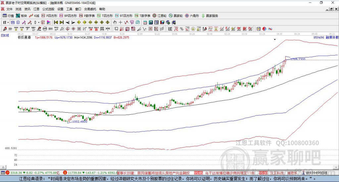
Task: Click the first yellow diamond arrow icon
Action: 79,22
